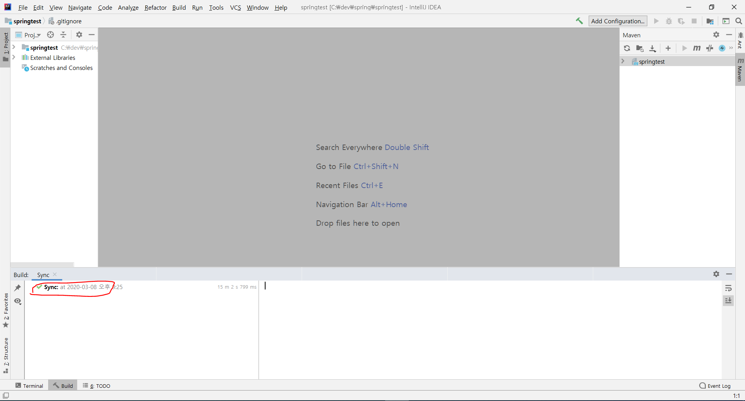Screen dimensions: 745x401
Task: Open the Build menu
Action: coord(179,7)
